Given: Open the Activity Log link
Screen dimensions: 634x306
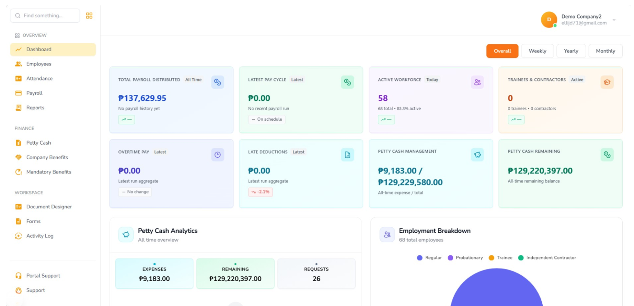Looking at the screenshot, I should (53, 236).
